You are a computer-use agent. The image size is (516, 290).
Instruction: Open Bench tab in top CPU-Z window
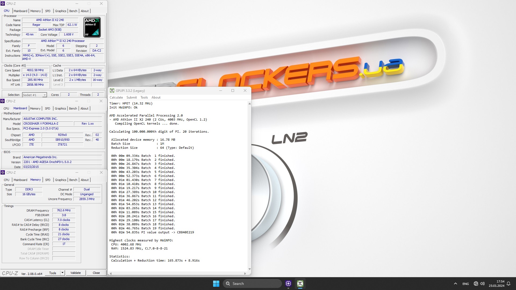[x=73, y=11]
